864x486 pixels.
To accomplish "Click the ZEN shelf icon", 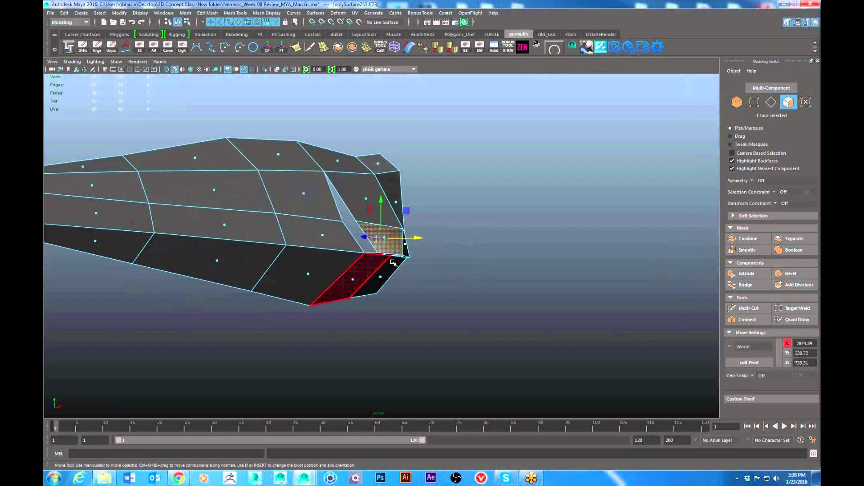I will pos(522,47).
